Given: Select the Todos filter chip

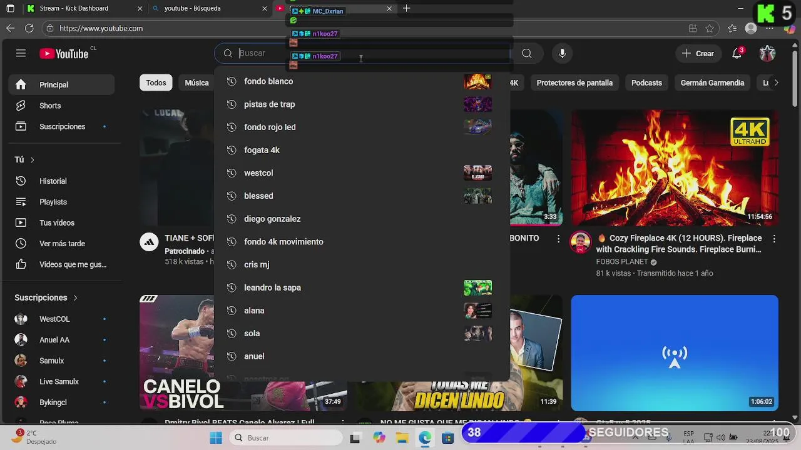Looking at the screenshot, I should [156, 82].
